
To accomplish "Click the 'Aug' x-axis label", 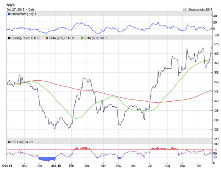I will [167, 166].
